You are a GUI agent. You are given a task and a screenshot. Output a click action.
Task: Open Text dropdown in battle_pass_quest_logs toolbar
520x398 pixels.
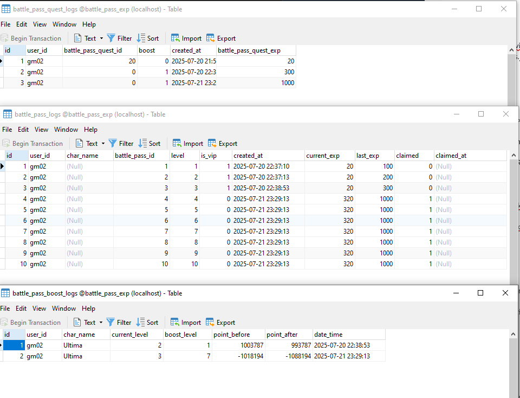tap(102, 38)
